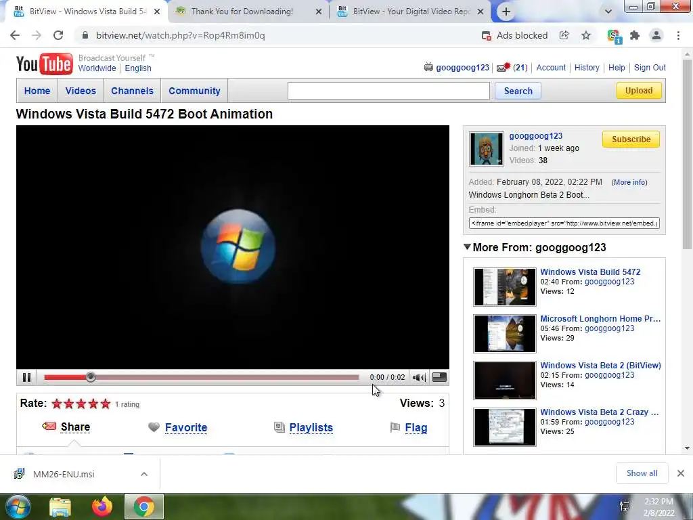Open Windows Vista Beta 2 Crazy video link

click(600, 412)
